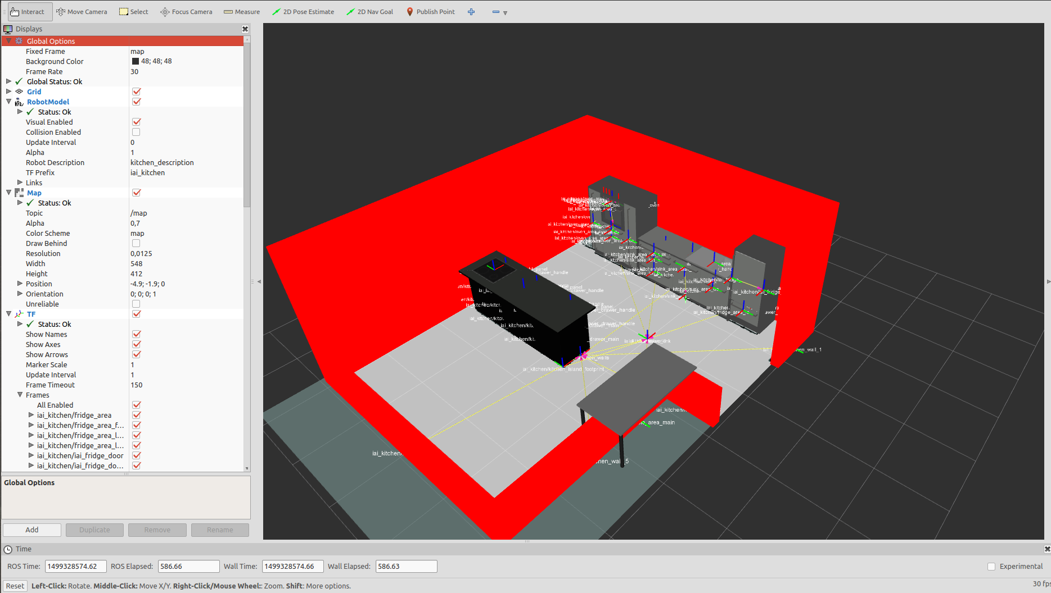
Task: Toggle the RobotModel display checkbox
Action: coord(136,102)
